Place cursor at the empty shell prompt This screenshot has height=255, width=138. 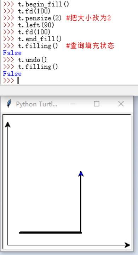tap(18, 80)
